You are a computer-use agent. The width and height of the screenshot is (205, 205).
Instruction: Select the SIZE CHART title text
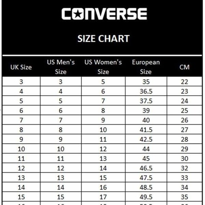click(x=104, y=38)
